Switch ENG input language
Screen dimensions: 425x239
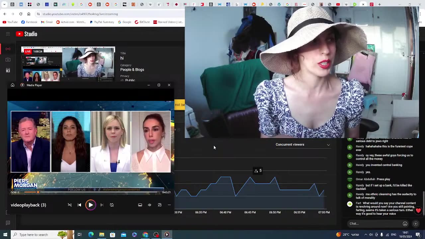(393, 235)
